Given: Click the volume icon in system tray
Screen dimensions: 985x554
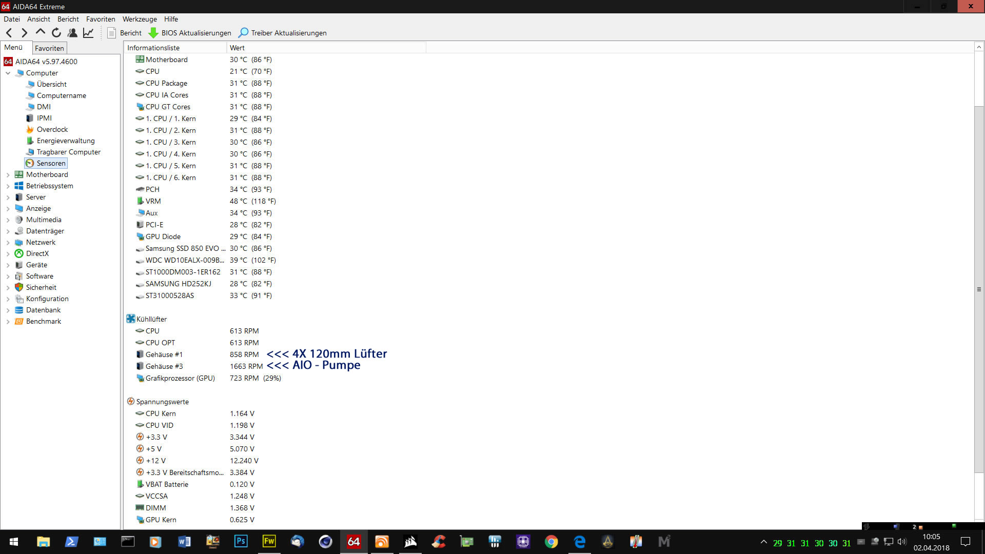Looking at the screenshot, I should [902, 542].
